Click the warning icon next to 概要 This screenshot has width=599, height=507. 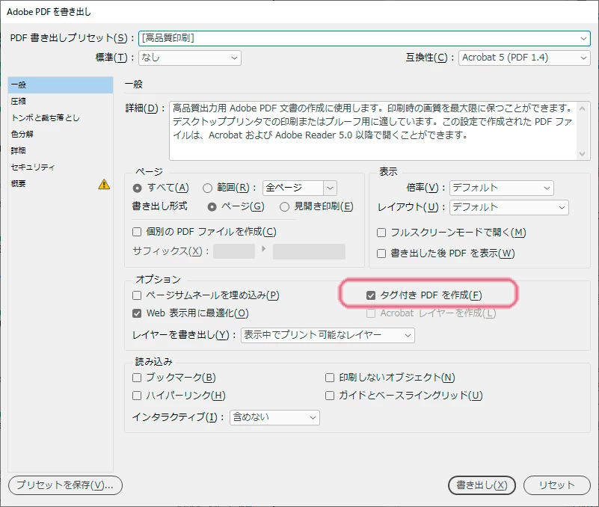tap(104, 184)
